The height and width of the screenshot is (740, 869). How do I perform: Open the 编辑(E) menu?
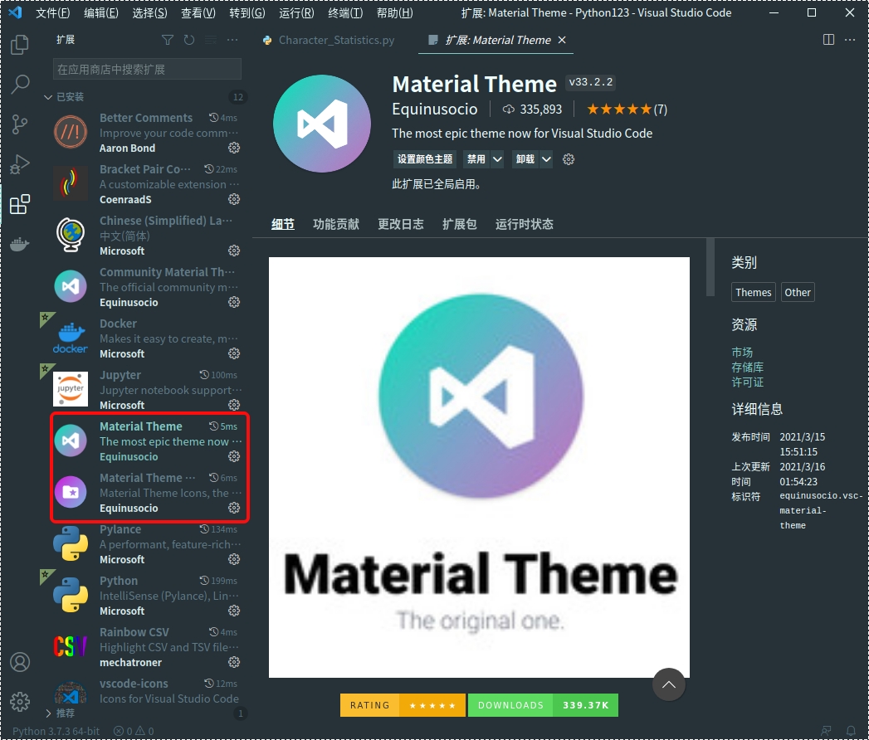tap(101, 12)
